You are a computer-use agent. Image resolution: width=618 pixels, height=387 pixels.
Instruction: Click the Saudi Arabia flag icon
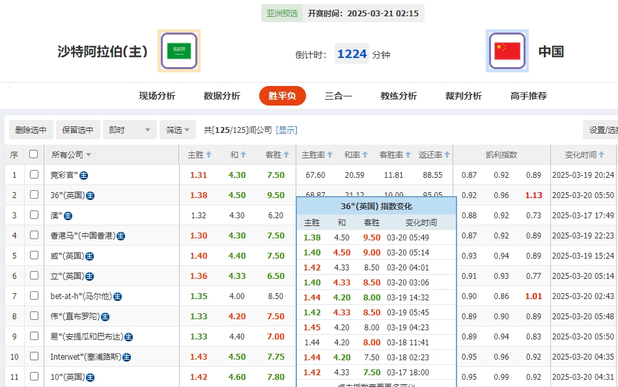tap(178, 50)
